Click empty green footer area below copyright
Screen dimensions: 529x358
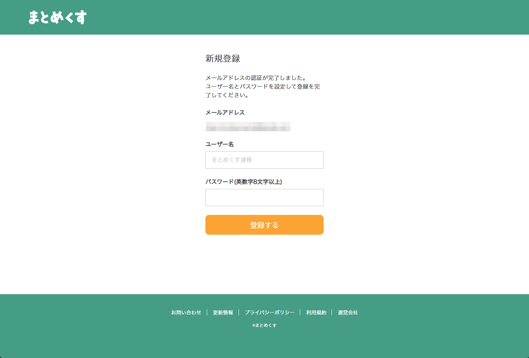(264, 344)
